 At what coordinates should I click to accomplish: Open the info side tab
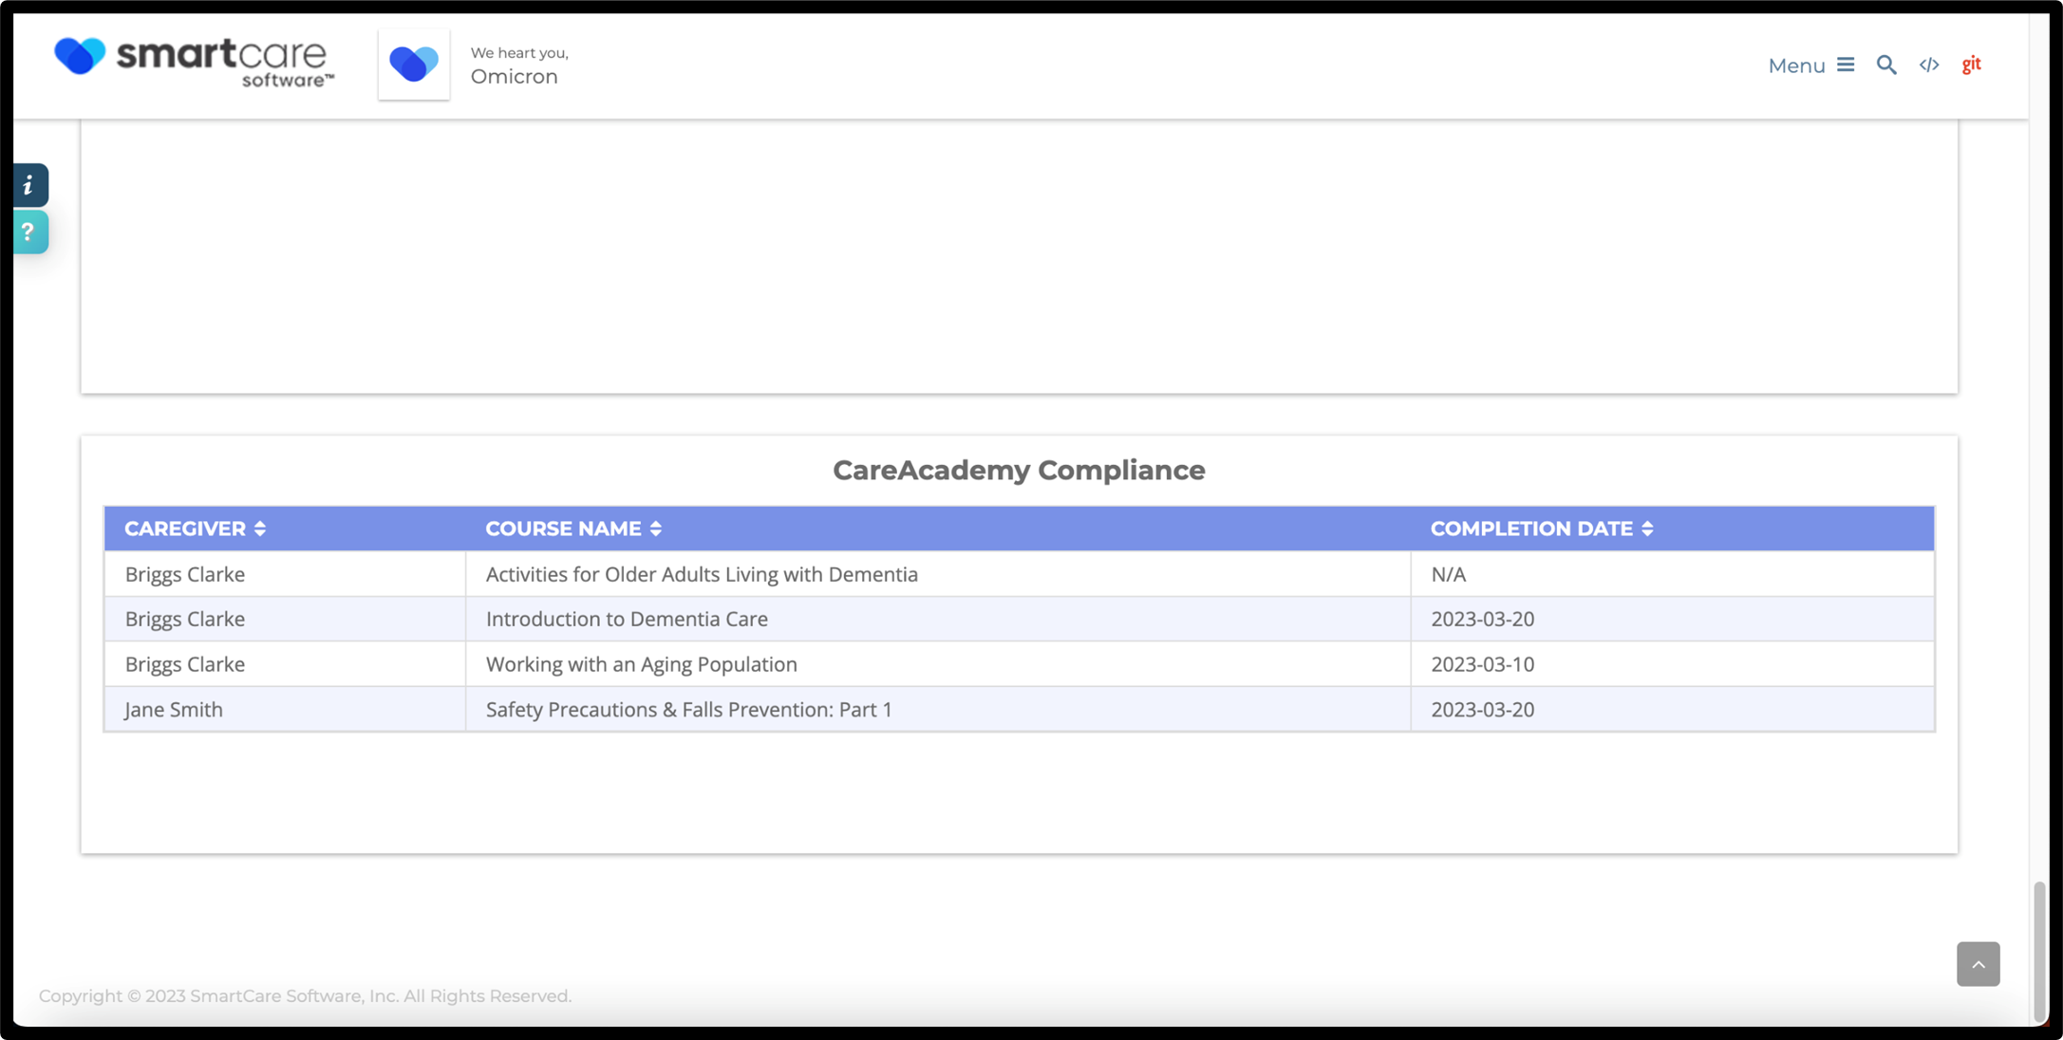pos(29,185)
